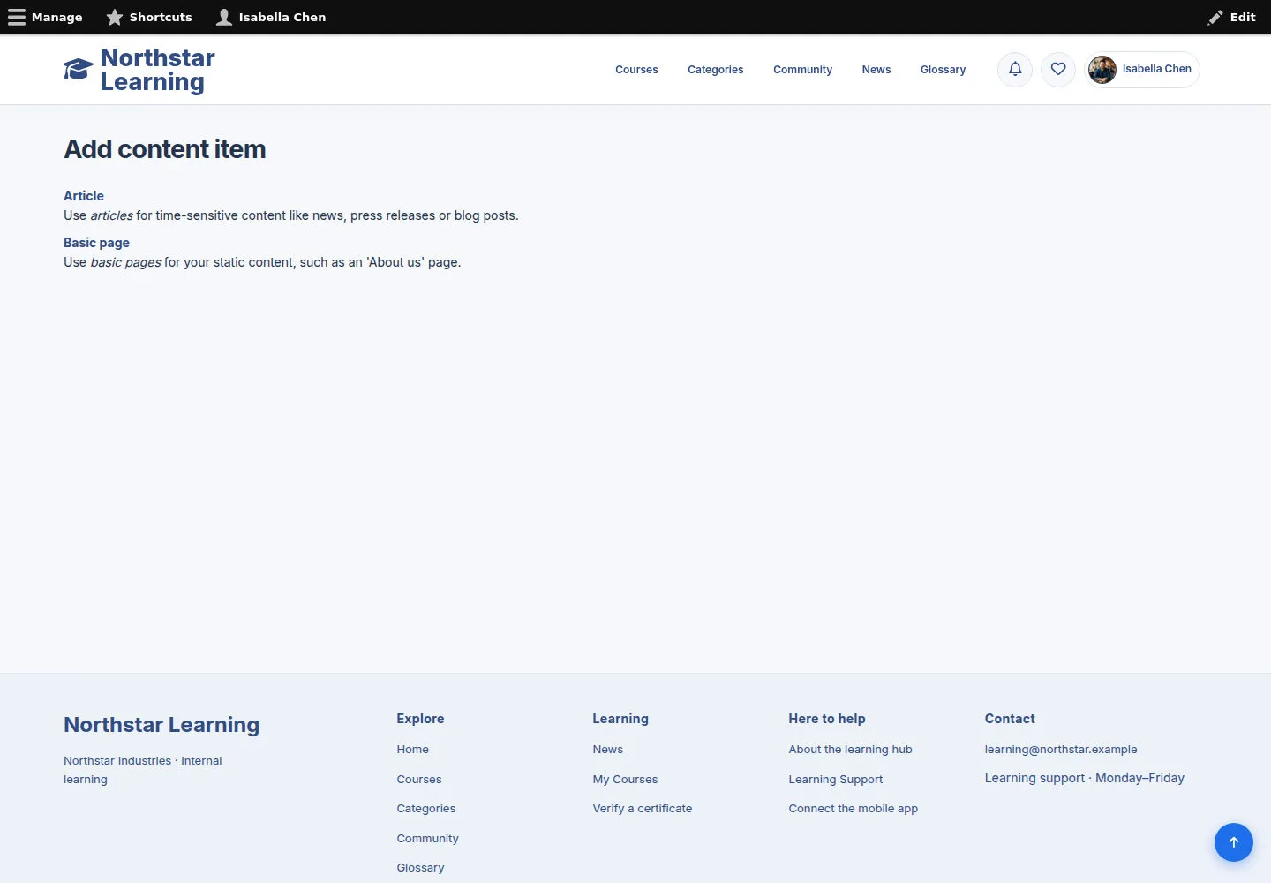Click 'Northstar Industries · Internal learning' text
1271x883 pixels.
[x=143, y=770]
